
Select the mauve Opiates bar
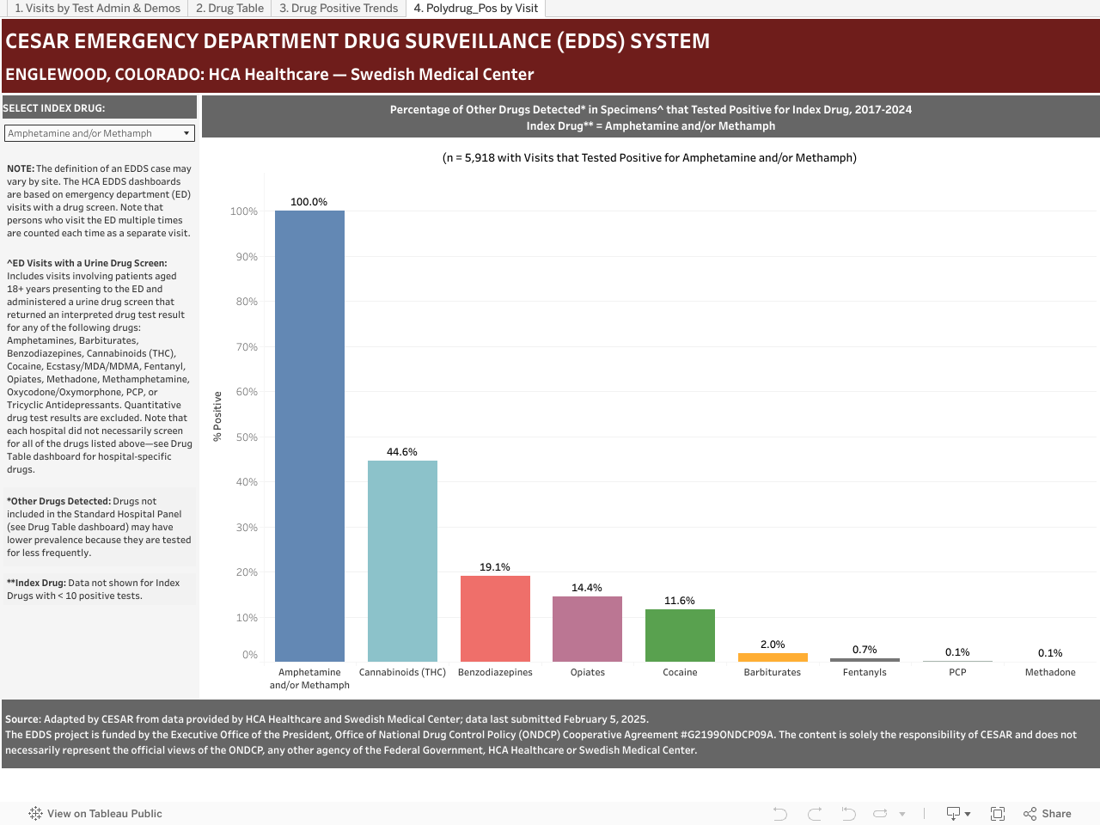[587, 629]
